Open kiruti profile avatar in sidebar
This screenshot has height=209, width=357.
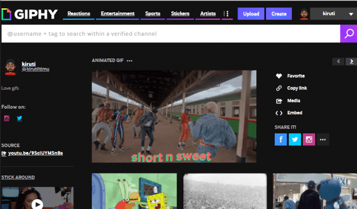(x=10, y=67)
